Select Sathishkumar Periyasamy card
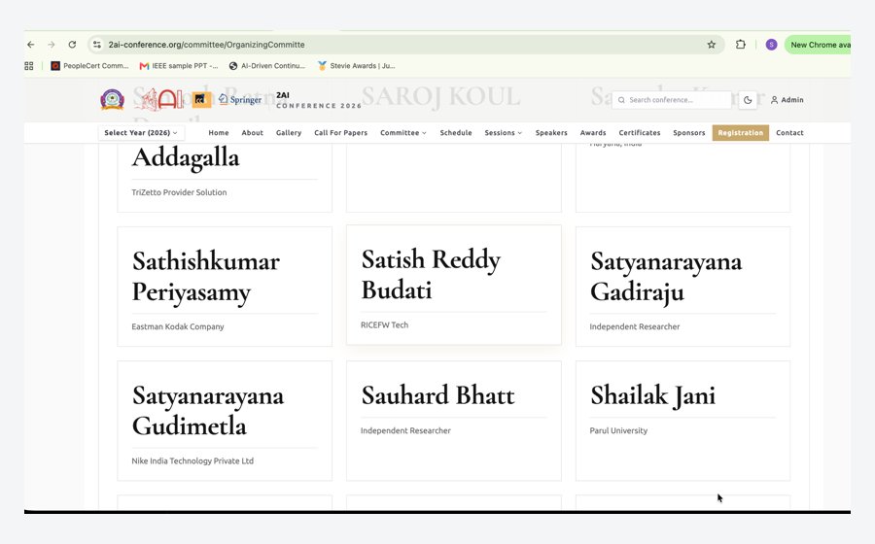 click(x=225, y=287)
